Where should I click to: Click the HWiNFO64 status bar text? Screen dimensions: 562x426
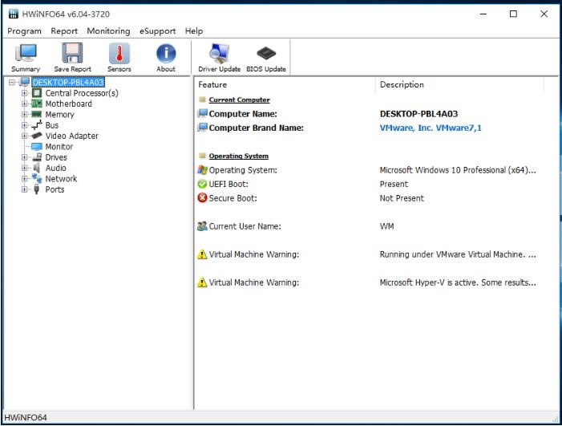click(x=26, y=417)
